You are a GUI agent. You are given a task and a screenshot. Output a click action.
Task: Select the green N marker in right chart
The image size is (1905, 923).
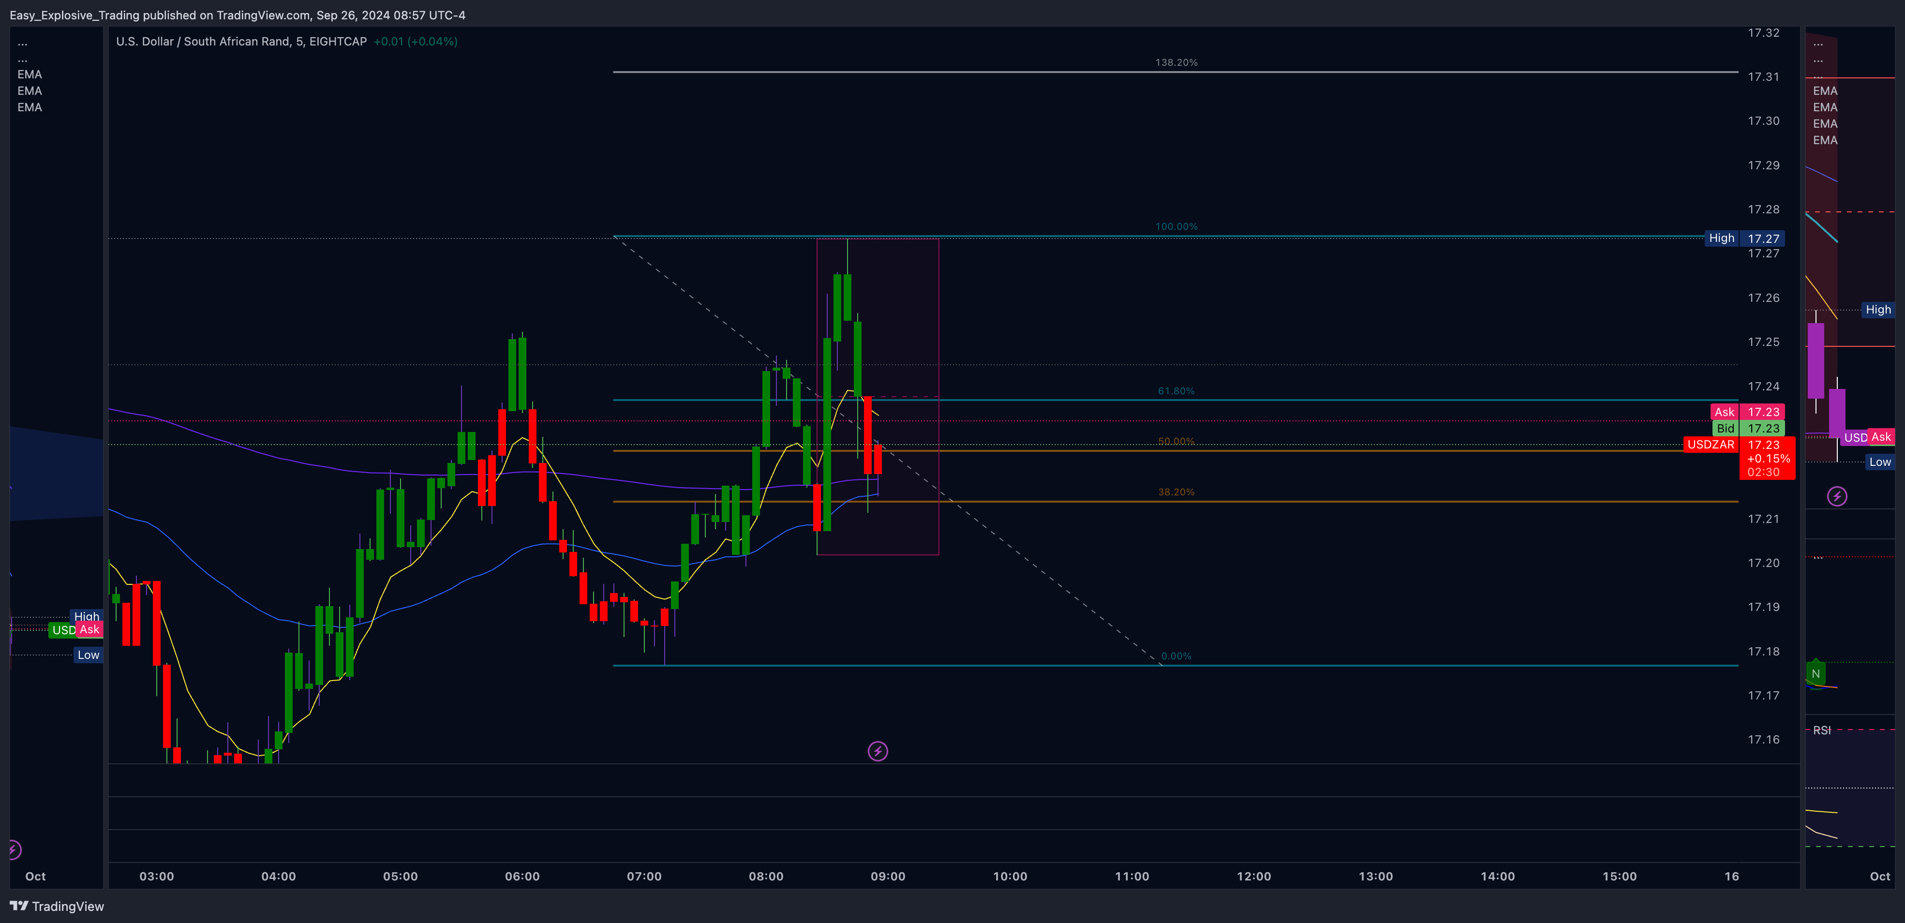pos(1816,674)
